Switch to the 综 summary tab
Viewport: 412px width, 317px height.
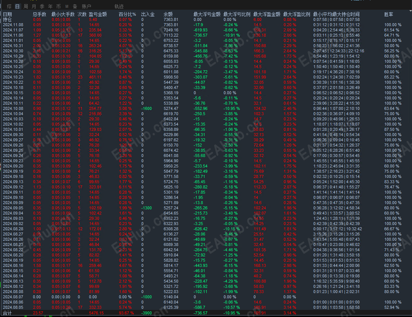click(x=9, y=6)
